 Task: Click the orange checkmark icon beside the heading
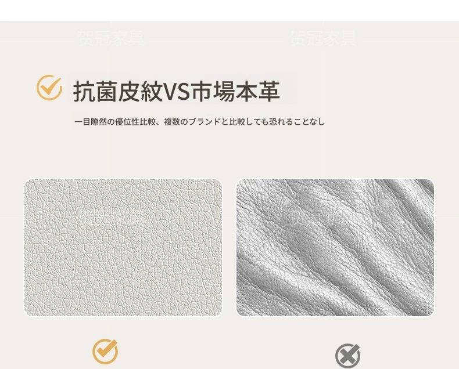pyautogui.click(x=49, y=88)
